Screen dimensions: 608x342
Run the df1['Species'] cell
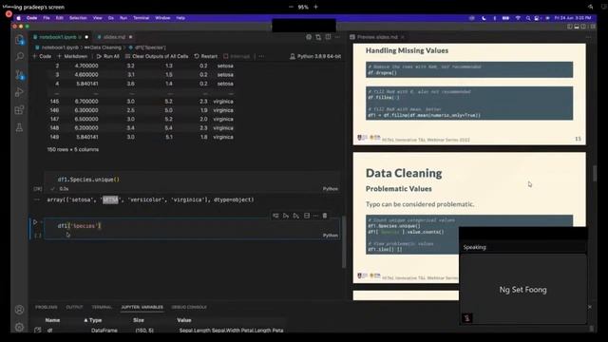click(x=35, y=222)
